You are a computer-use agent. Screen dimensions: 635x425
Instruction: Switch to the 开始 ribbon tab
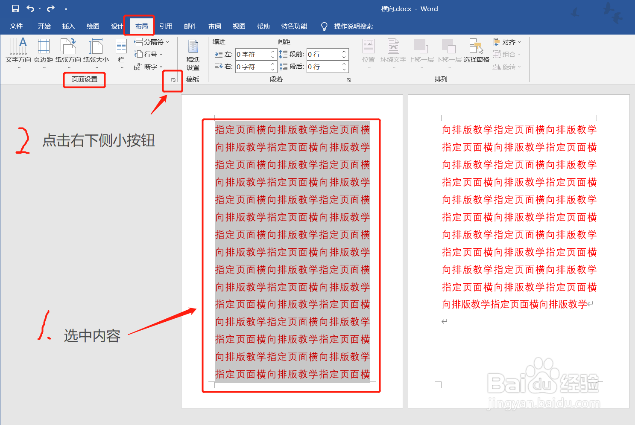pos(44,26)
